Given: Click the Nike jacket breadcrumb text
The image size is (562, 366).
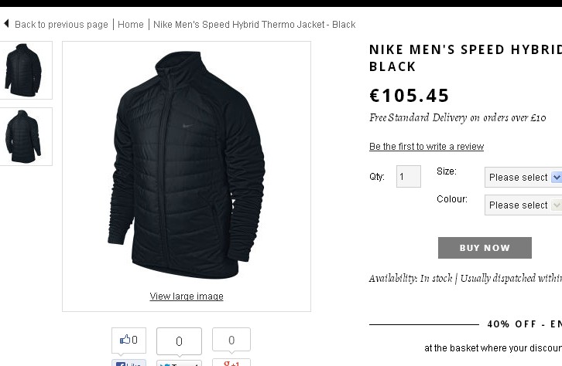Looking at the screenshot, I should pyautogui.click(x=254, y=25).
